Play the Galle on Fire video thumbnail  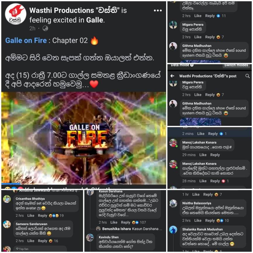(x=84, y=138)
